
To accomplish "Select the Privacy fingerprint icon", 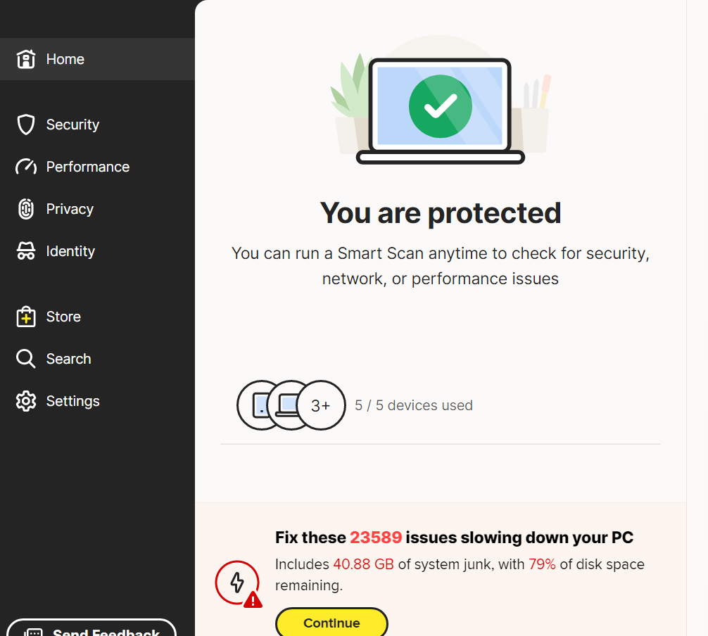I will point(26,209).
